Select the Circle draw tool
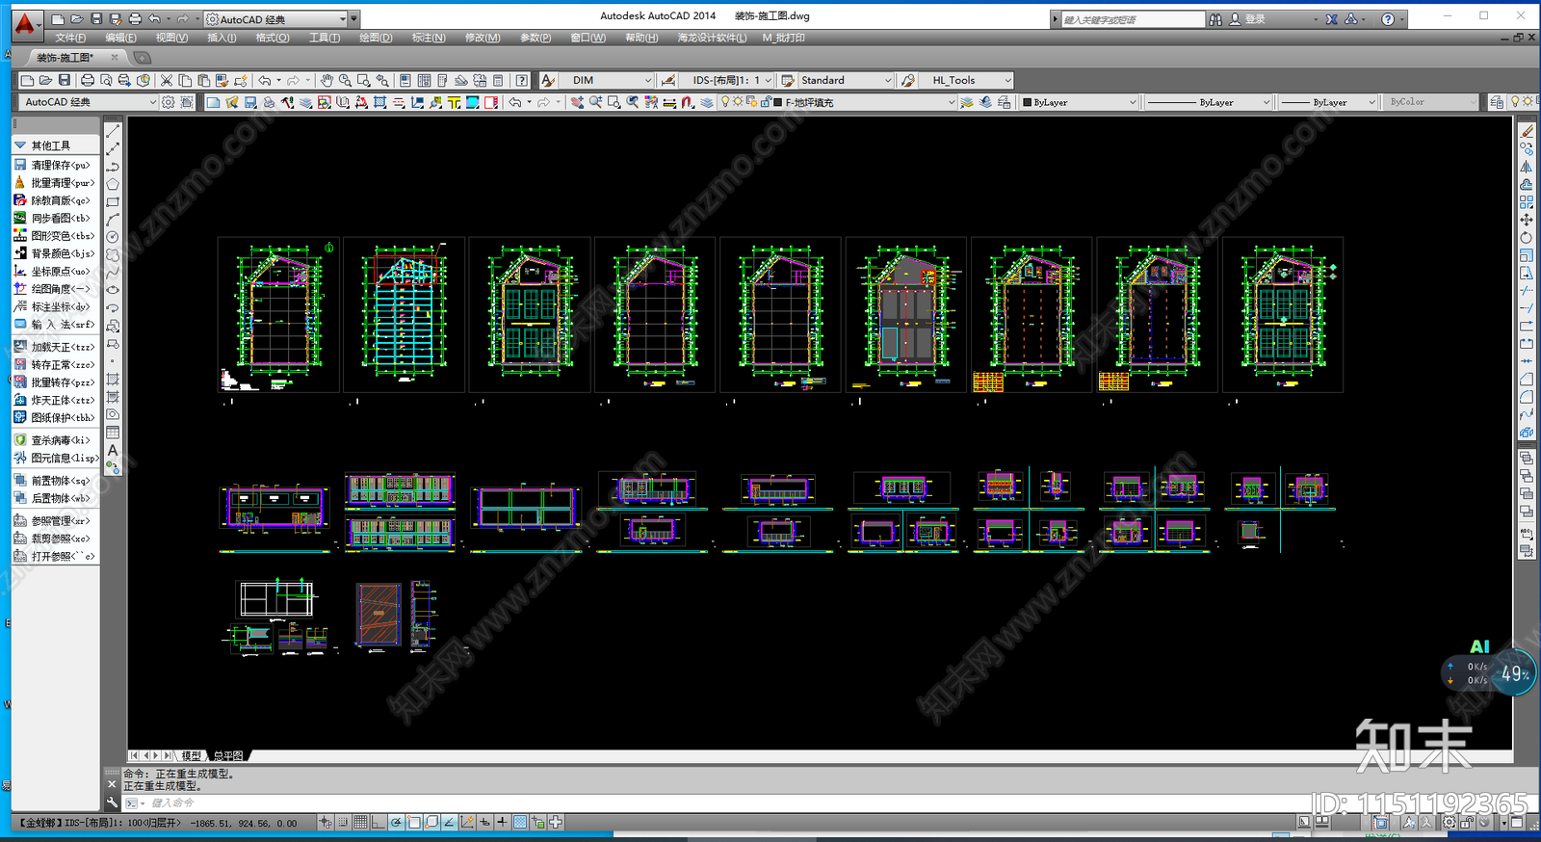This screenshot has width=1541, height=842. tap(113, 237)
